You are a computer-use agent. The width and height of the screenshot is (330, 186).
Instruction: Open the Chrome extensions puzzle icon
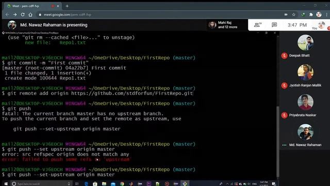[x=311, y=14]
